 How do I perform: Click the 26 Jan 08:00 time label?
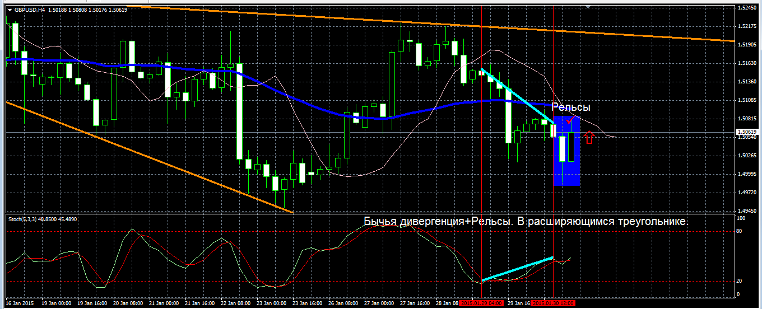345,303
